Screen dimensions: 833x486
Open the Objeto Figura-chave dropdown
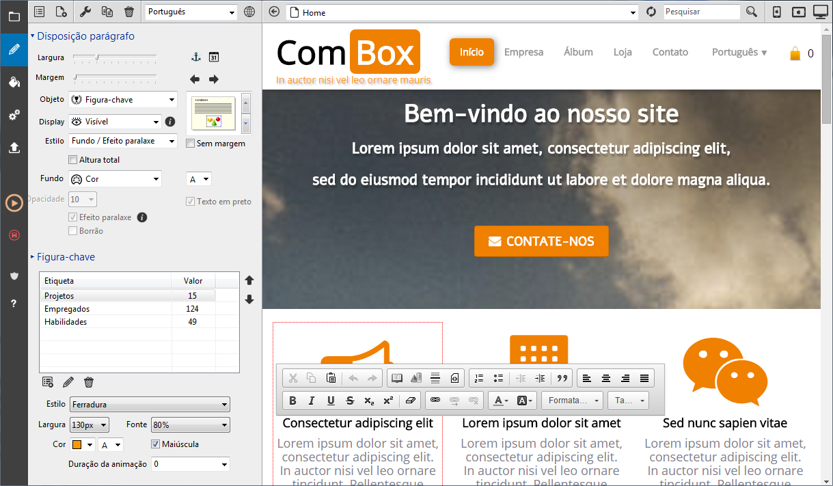click(x=123, y=100)
